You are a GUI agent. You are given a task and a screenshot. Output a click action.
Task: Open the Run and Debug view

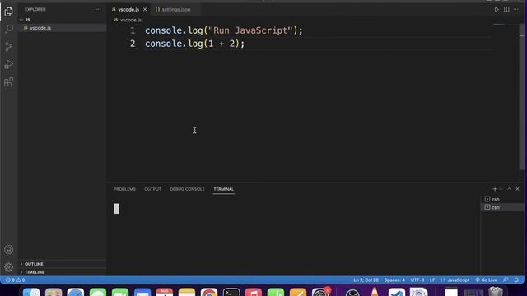click(x=9, y=64)
